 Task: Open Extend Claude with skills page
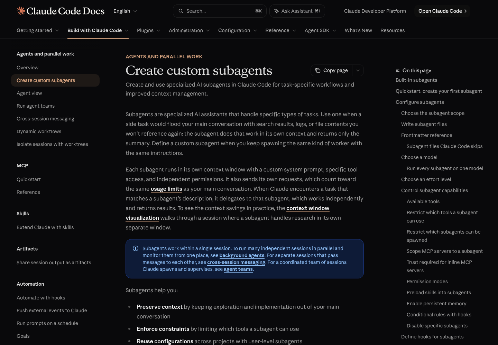click(x=55, y=227)
